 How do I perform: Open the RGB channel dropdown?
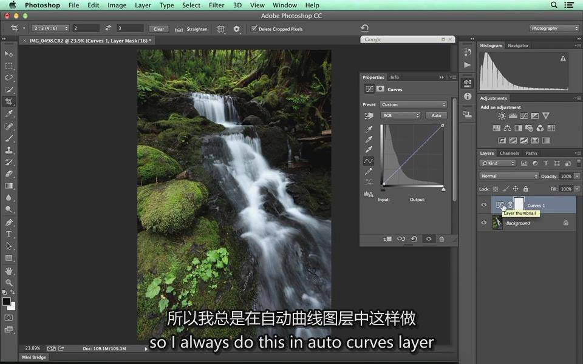tap(400, 115)
